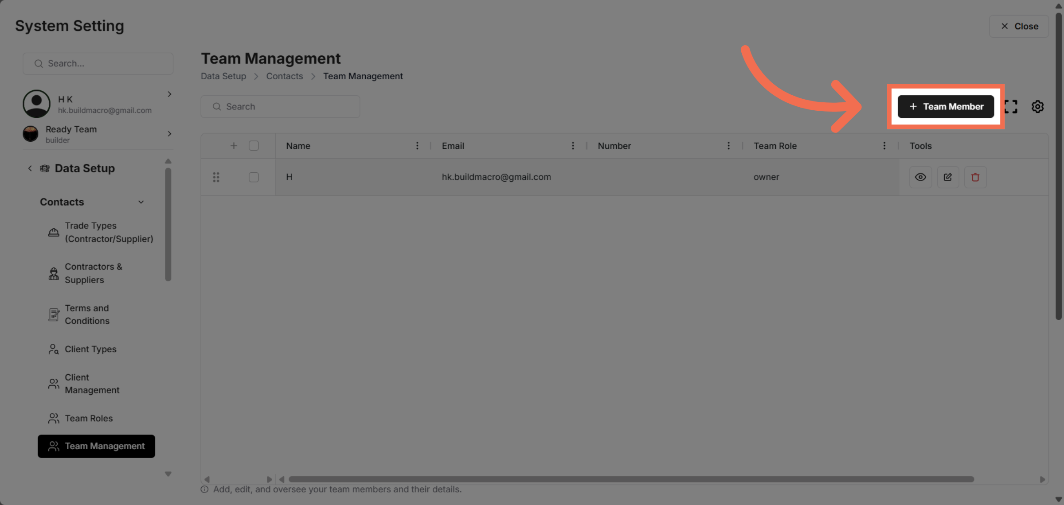Open the Email column three-dot menu

[572, 146]
